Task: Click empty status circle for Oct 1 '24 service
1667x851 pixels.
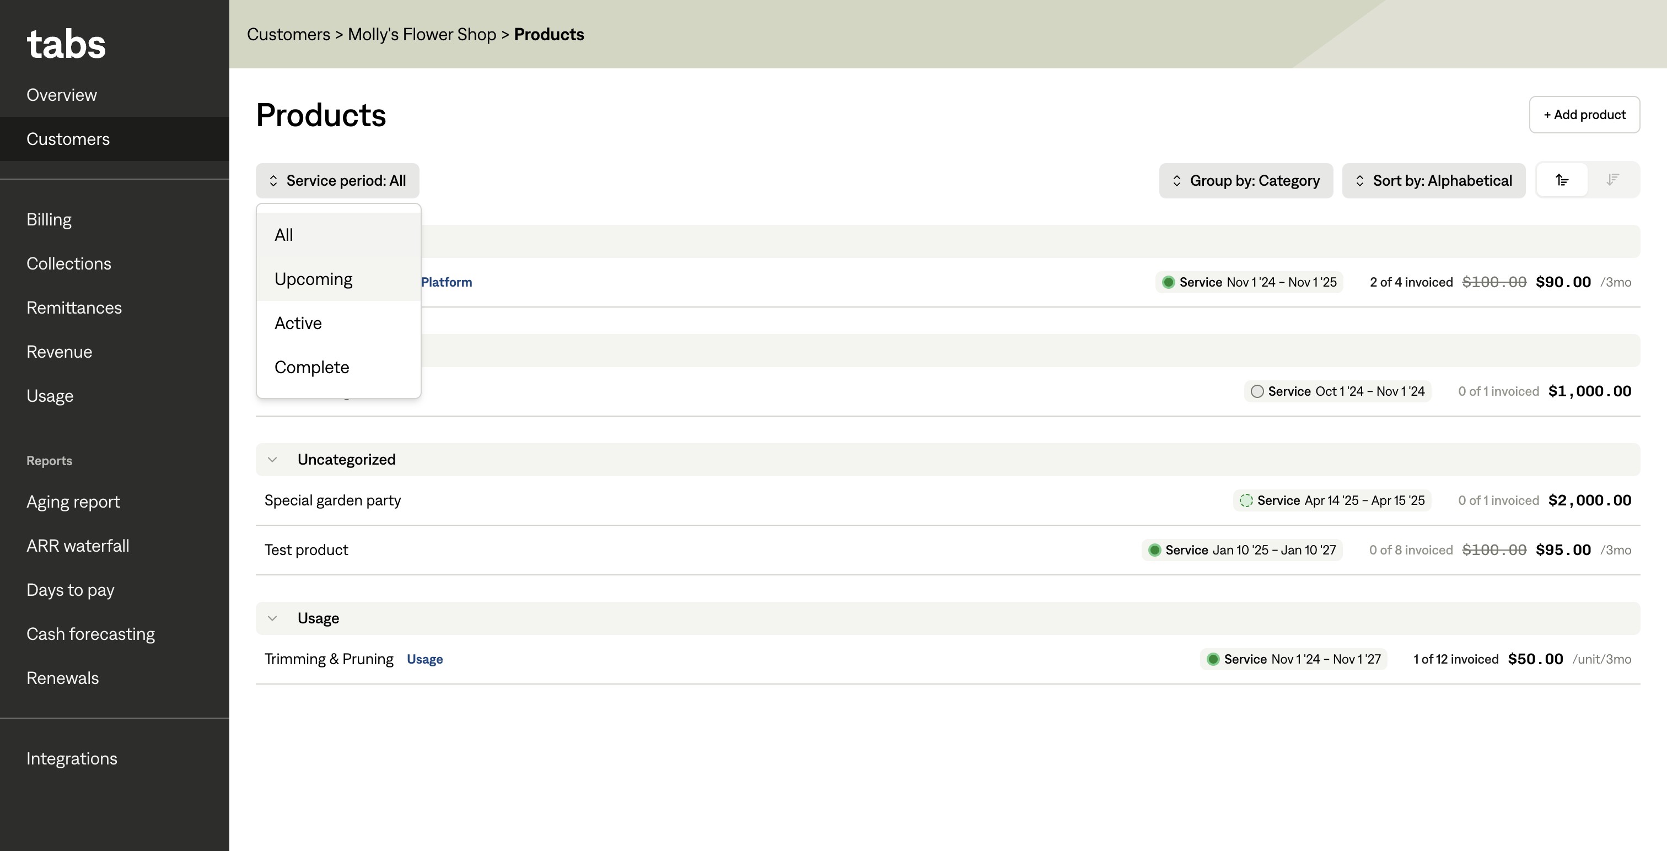Action: pyautogui.click(x=1257, y=391)
